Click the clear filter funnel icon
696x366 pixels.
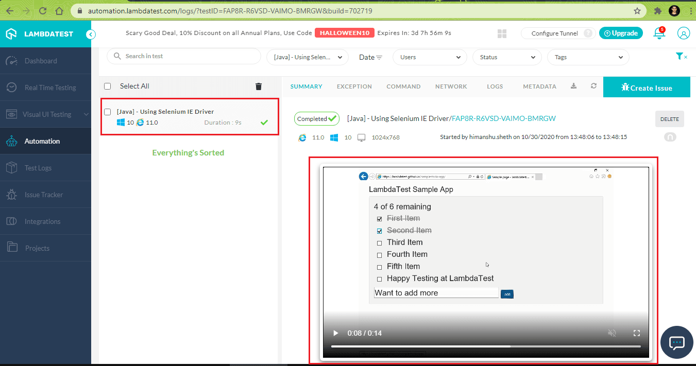pos(681,57)
